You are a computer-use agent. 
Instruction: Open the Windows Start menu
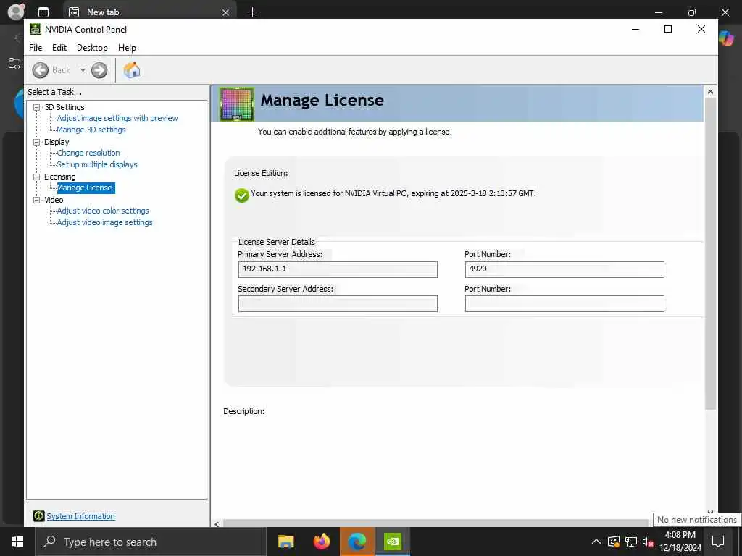point(17,542)
